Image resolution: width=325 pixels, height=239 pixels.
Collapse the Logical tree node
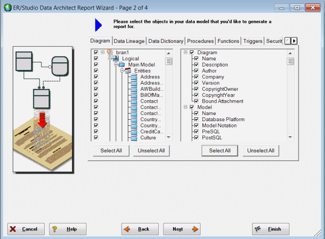(110, 58)
